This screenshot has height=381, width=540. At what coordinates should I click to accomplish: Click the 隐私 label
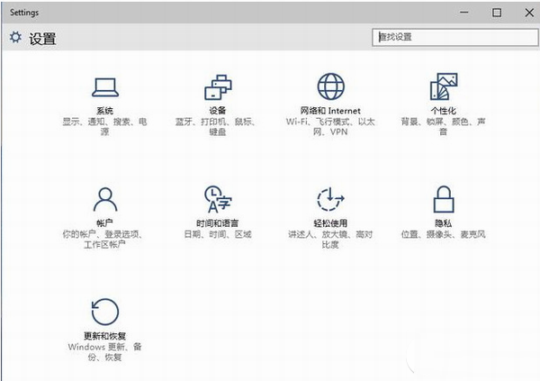click(443, 223)
